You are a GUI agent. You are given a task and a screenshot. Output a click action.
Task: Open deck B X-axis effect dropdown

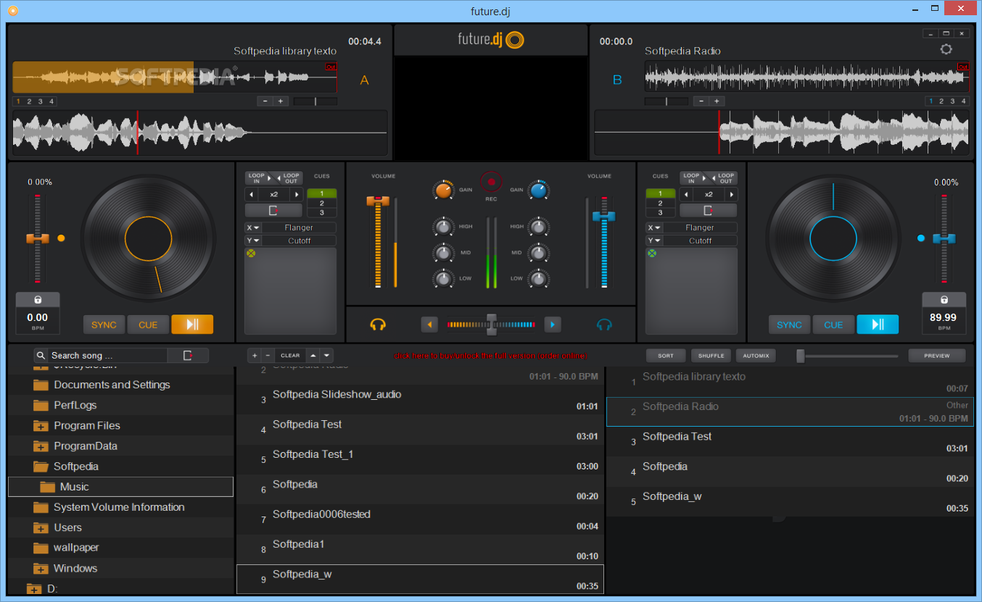click(654, 227)
